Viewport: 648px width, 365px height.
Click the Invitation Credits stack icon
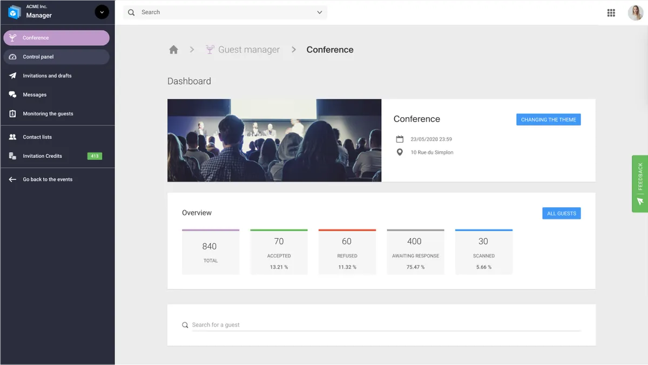(x=12, y=156)
